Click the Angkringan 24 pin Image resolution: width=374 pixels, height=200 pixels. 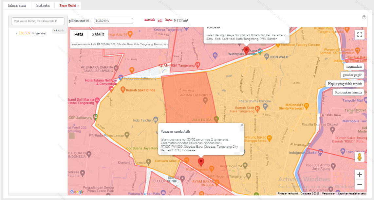[x=245, y=165]
